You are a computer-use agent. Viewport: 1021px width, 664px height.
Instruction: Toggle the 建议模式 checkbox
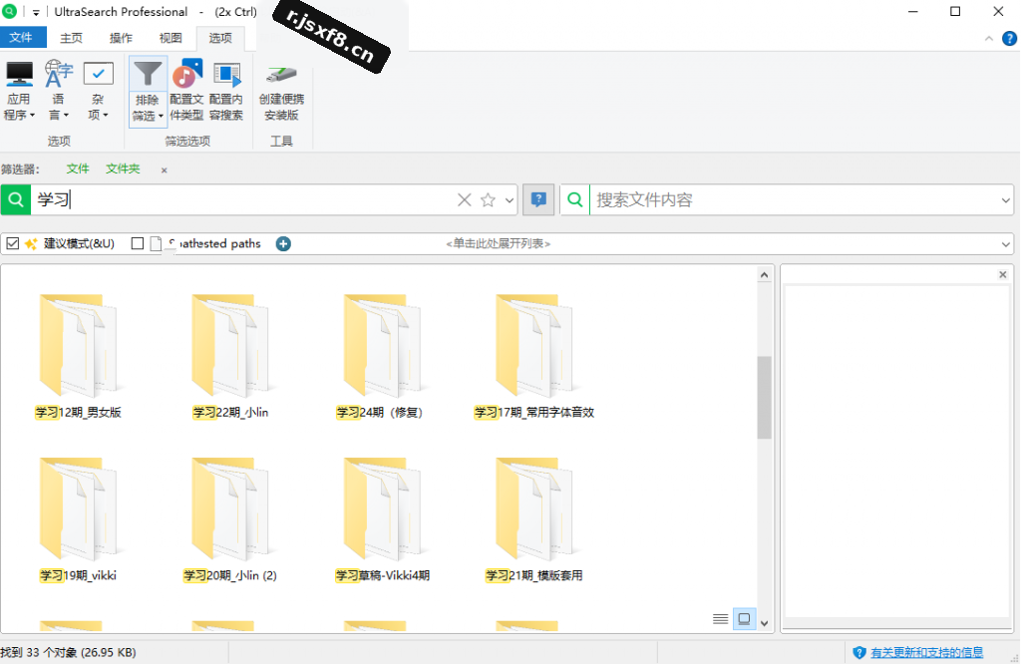(x=12, y=243)
